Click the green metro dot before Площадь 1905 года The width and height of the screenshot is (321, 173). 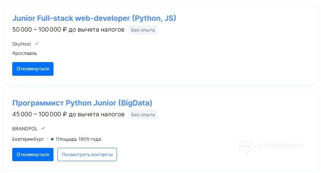pyautogui.click(x=52, y=139)
